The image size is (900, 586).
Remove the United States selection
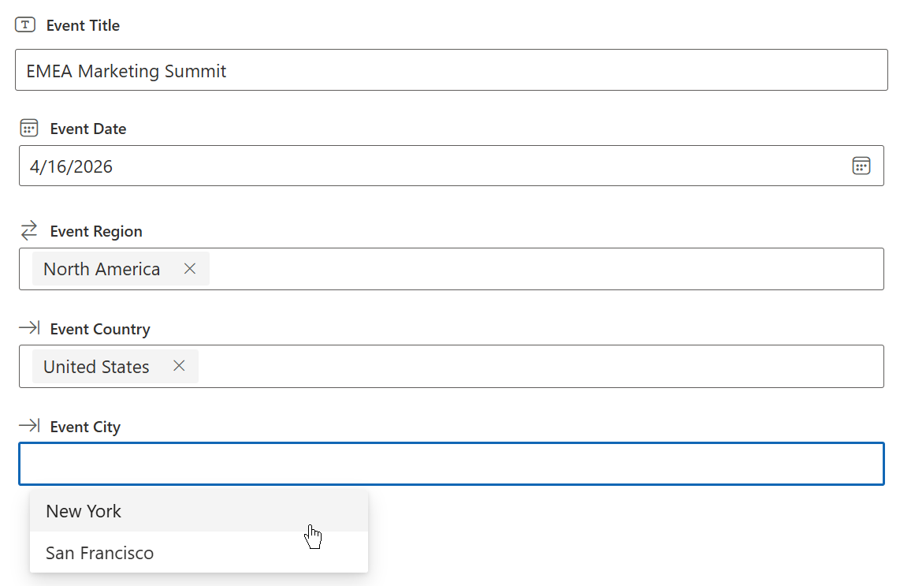pos(179,367)
